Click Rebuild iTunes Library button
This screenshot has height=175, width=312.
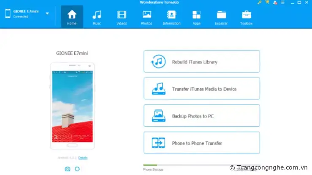click(x=202, y=62)
